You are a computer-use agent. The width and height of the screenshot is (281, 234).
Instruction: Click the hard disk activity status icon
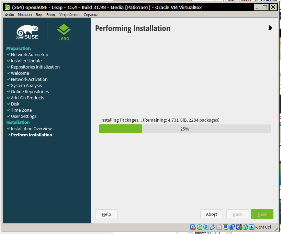(193, 227)
